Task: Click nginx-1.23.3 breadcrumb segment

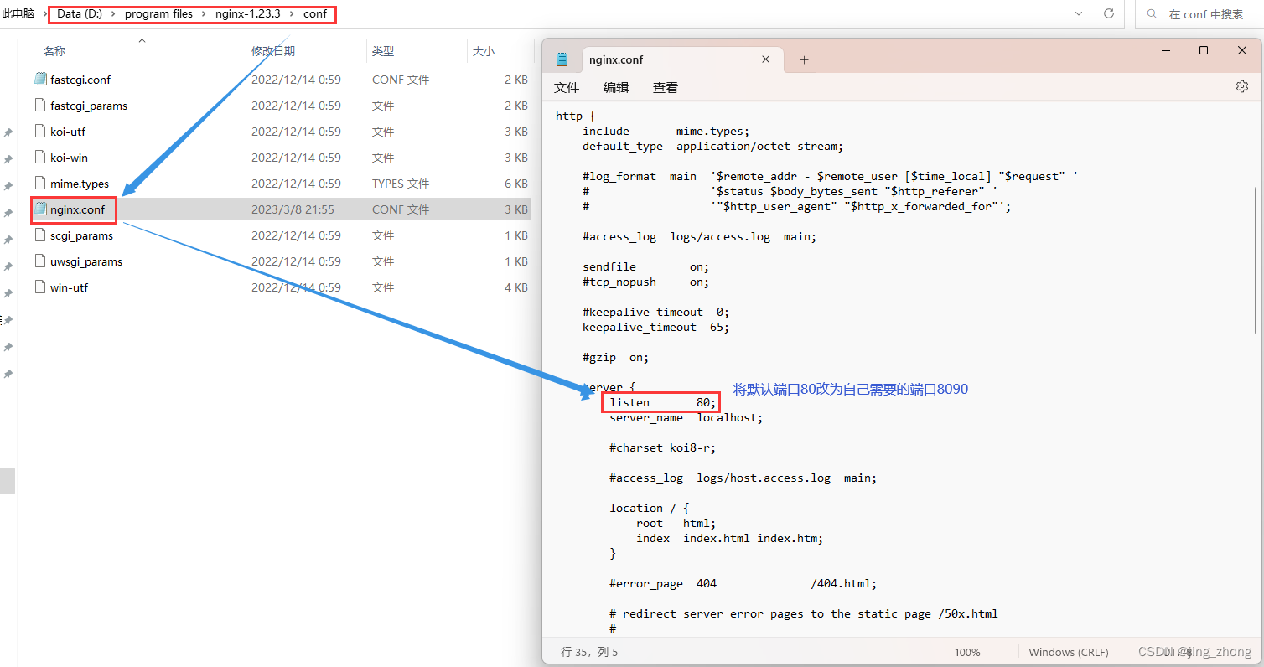Action: click(248, 14)
